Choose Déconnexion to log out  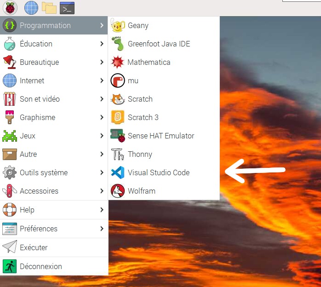click(54, 266)
